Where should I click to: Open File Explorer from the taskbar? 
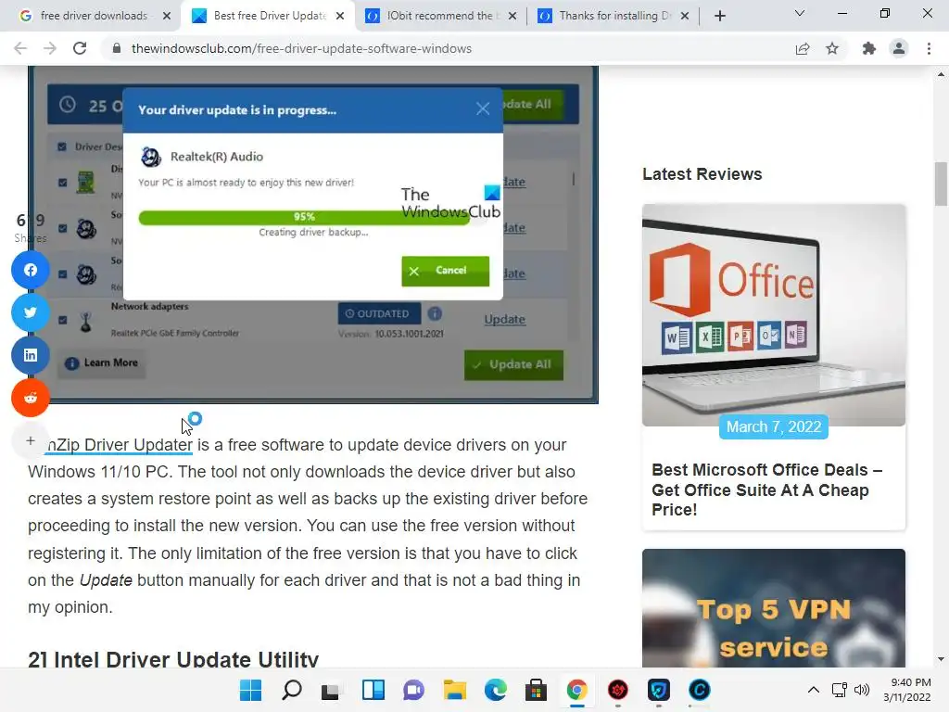454,690
